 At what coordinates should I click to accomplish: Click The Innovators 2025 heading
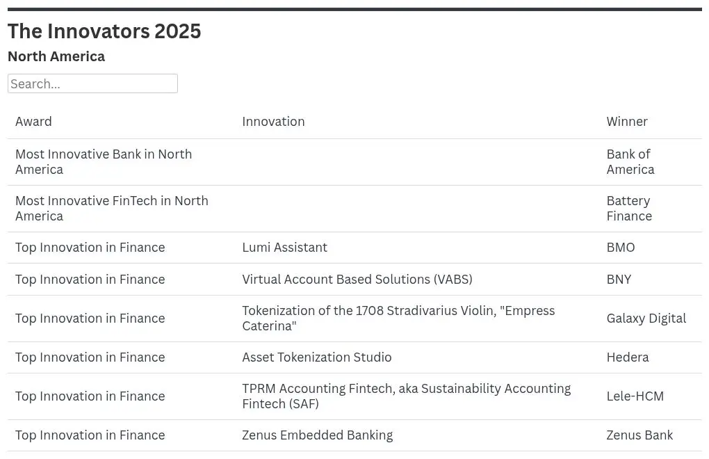pos(104,31)
